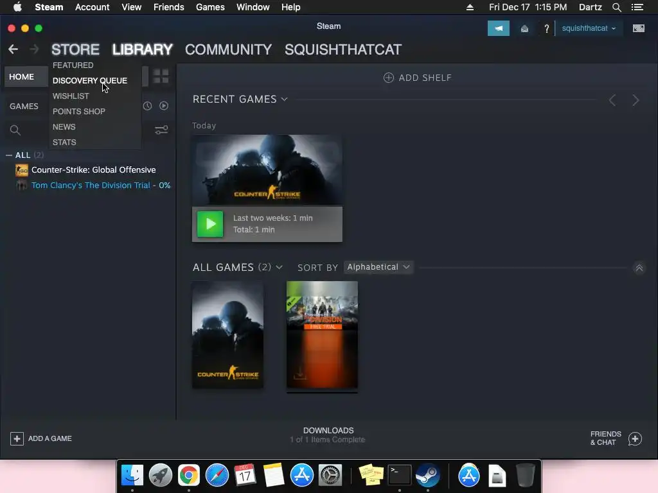
Task: Open the View menu in menu bar
Action: tap(131, 7)
